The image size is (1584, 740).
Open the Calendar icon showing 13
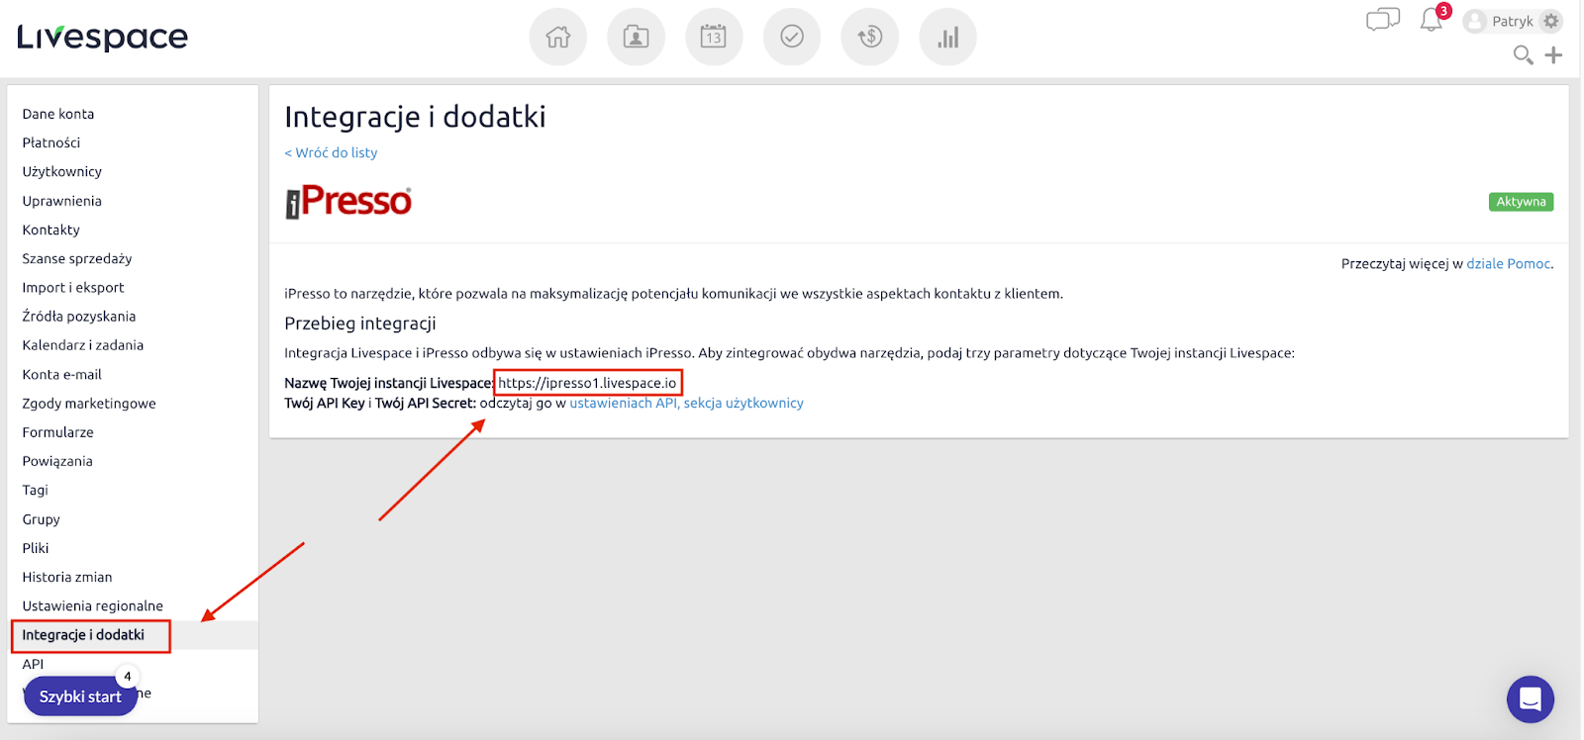pos(714,37)
